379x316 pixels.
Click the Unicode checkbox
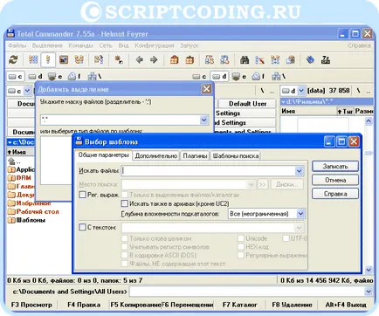[x=241, y=238]
